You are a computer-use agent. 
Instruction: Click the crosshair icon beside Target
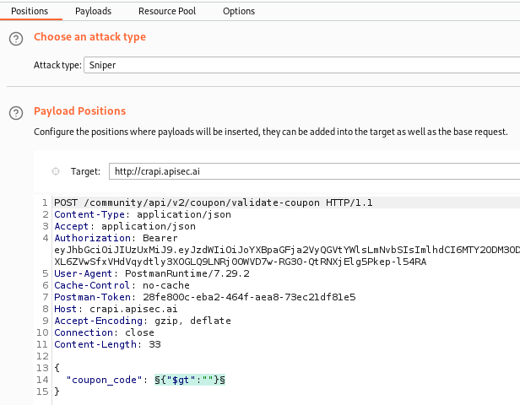(56, 171)
